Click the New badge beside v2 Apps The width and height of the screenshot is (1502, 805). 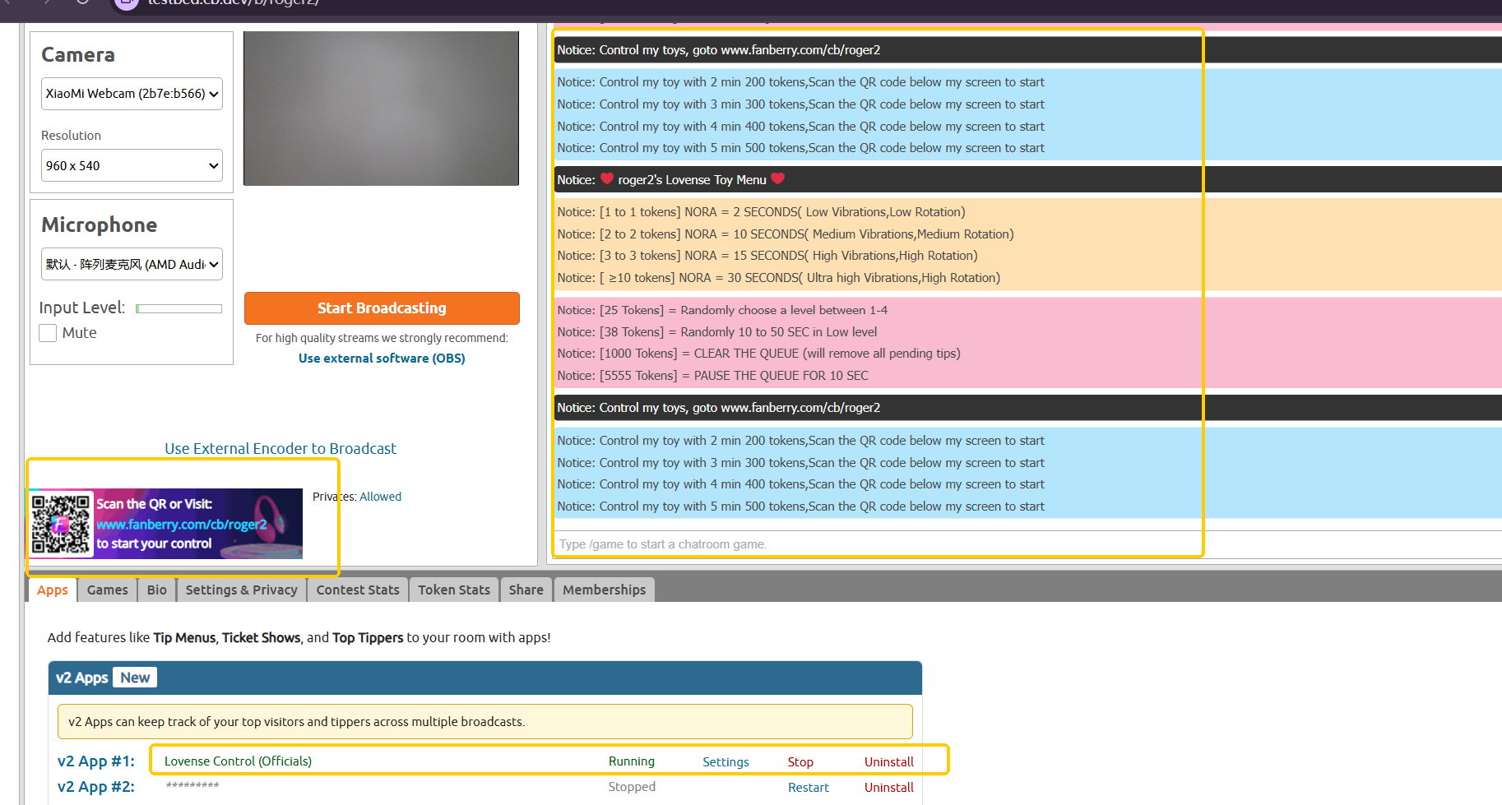(x=135, y=678)
